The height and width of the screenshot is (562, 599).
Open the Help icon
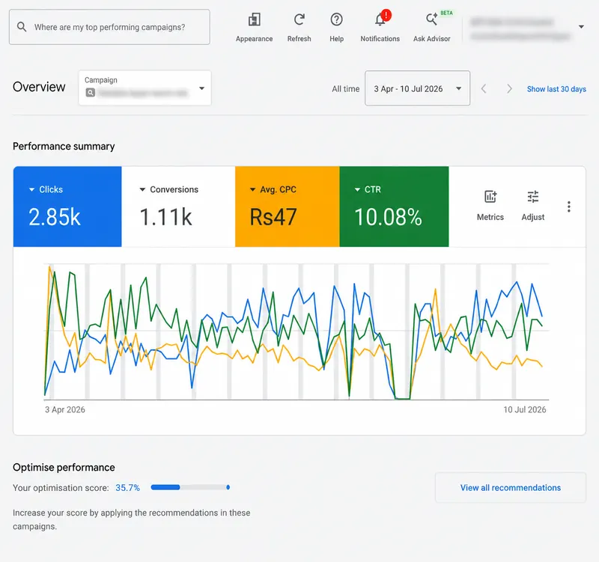click(336, 19)
